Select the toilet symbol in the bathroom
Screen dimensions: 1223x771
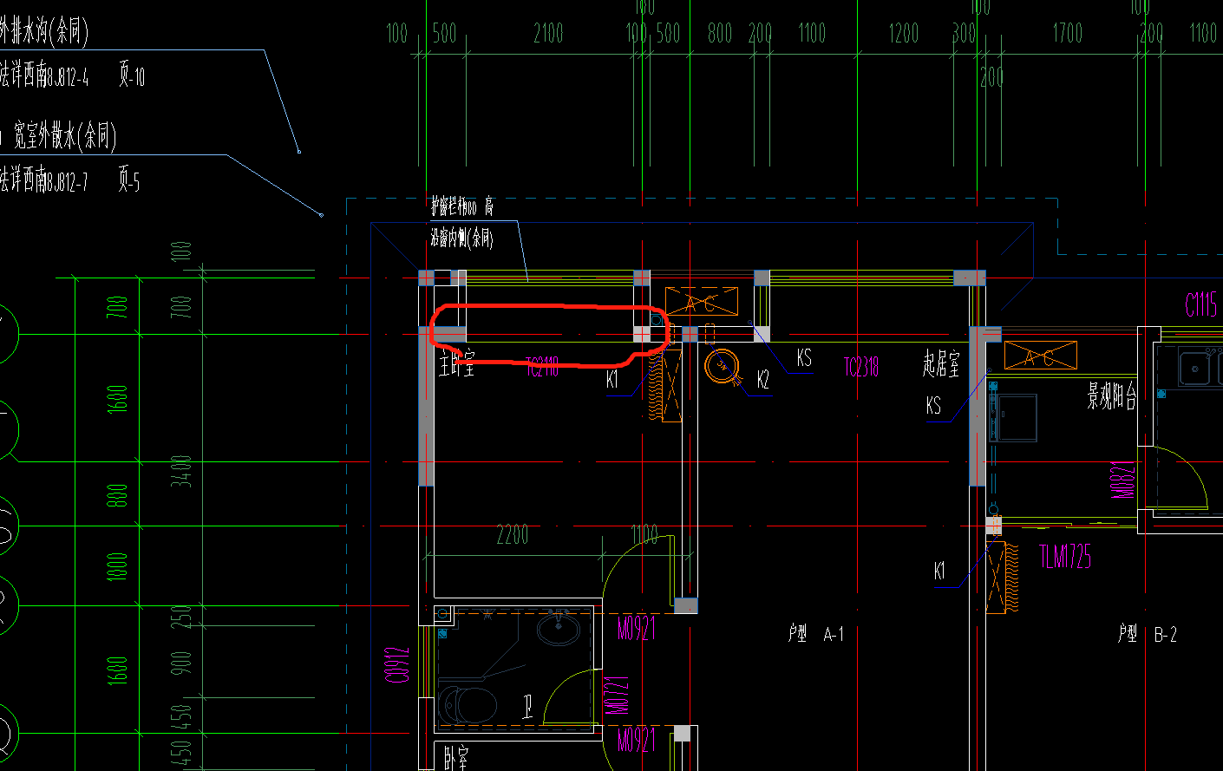pos(468,705)
